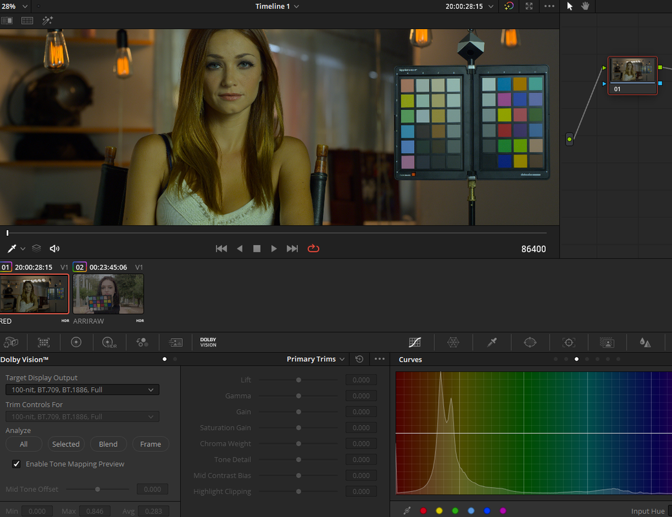Click the Analyze All button

[23, 444]
